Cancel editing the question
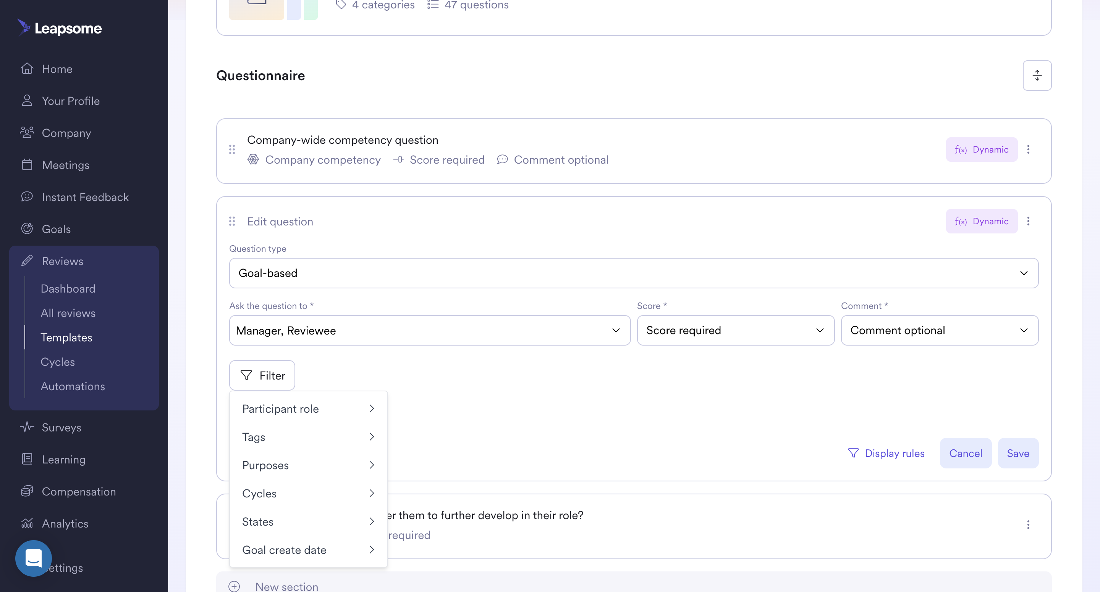Screen dimensions: 1100x592 click(965, 453)
